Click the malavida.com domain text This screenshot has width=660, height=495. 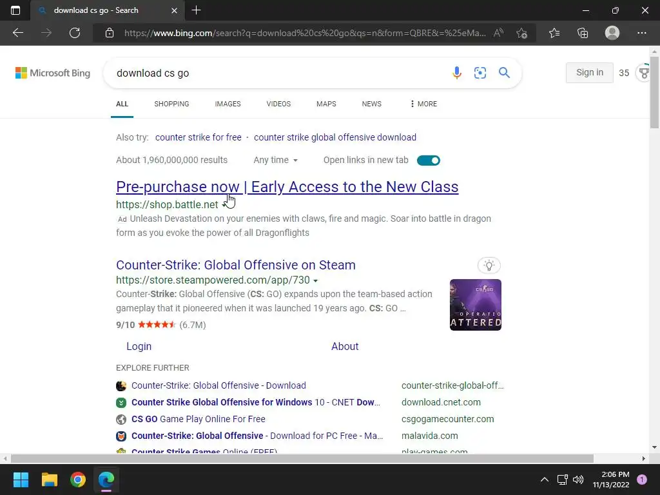click(429, 436)
